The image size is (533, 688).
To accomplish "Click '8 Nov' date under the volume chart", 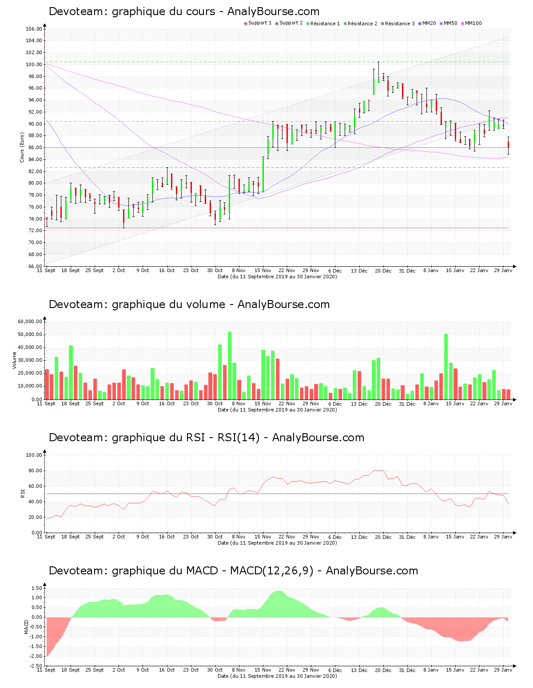I will tap(239, 403).
